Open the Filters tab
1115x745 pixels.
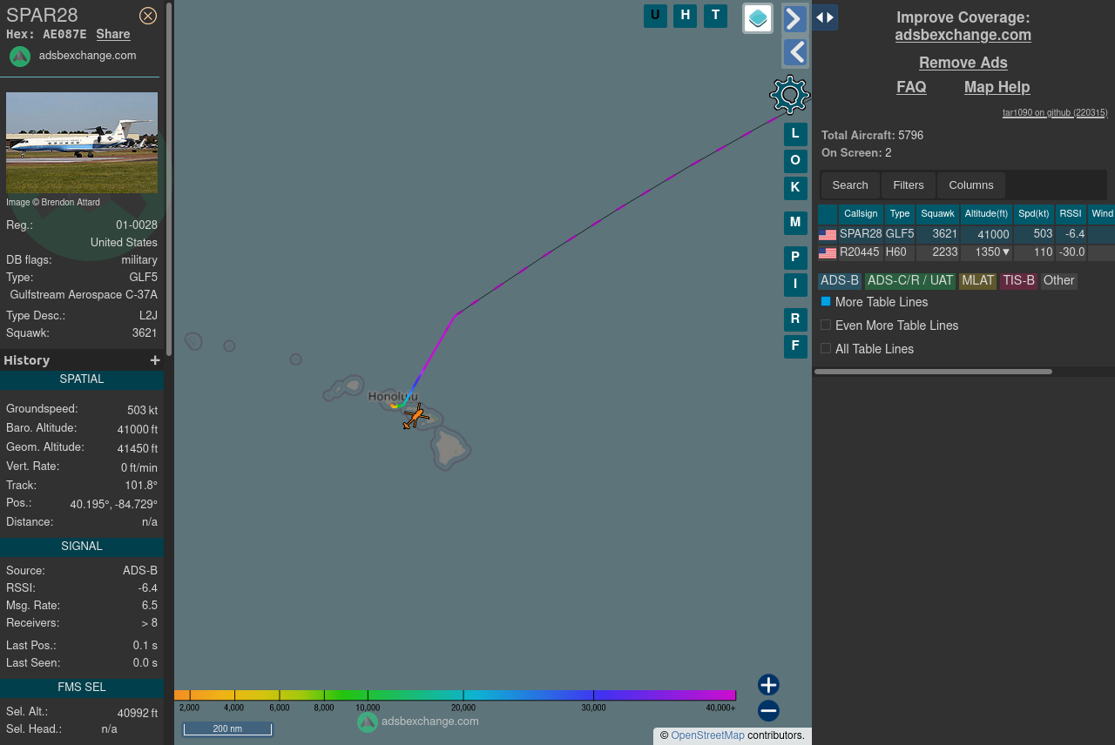[909, 185]
